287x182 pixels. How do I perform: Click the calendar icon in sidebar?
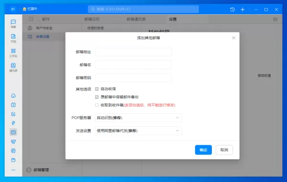click(13, 105)
